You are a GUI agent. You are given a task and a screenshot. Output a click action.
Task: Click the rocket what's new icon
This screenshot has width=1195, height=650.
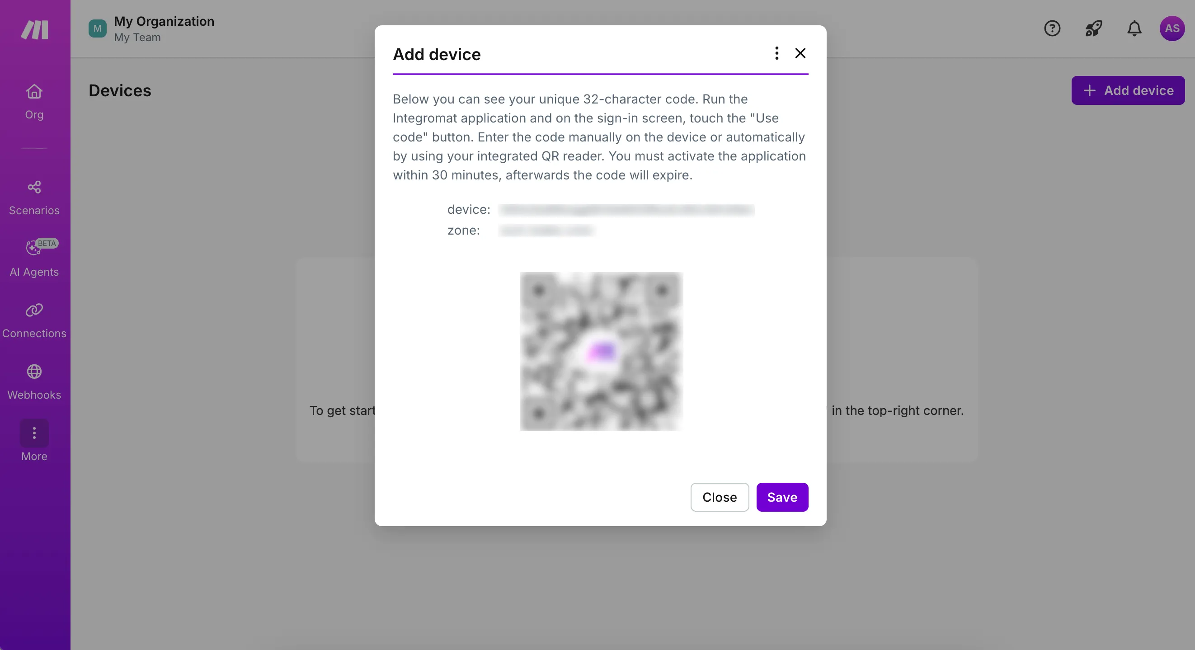pyautogui.click(x=1093, y=28)
